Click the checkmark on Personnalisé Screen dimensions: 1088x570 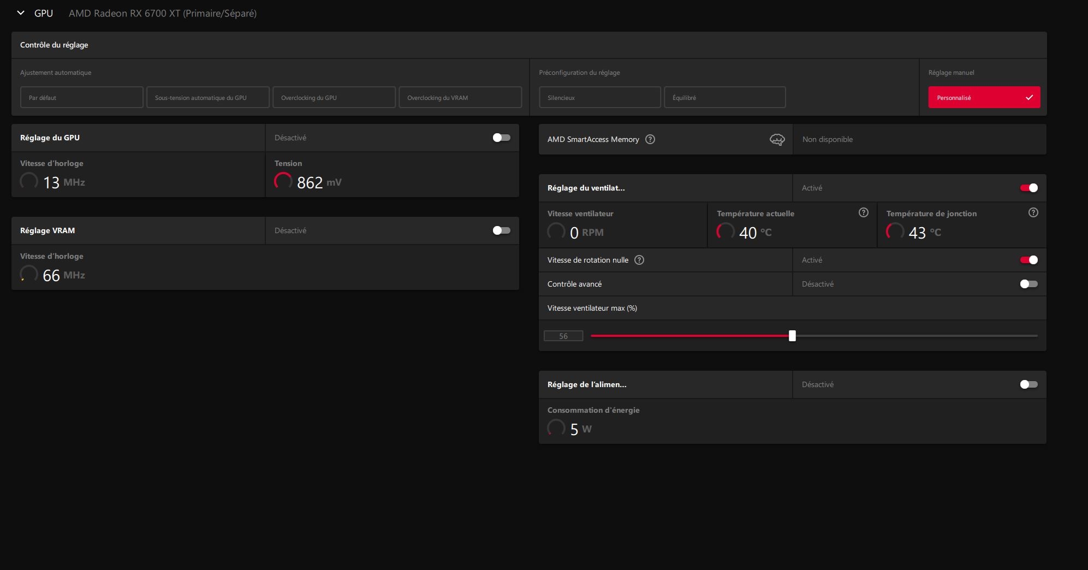tap(1029, 98)
